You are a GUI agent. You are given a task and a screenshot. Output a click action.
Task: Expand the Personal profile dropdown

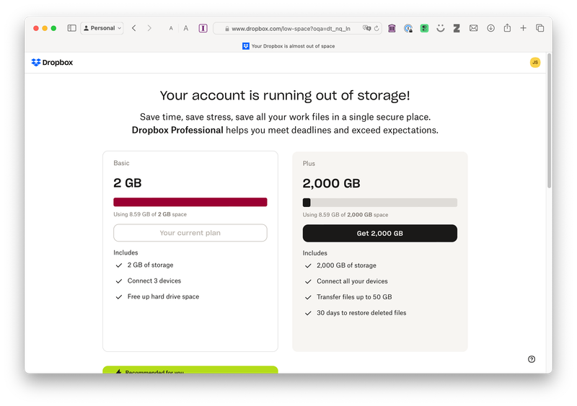point(102,28)
